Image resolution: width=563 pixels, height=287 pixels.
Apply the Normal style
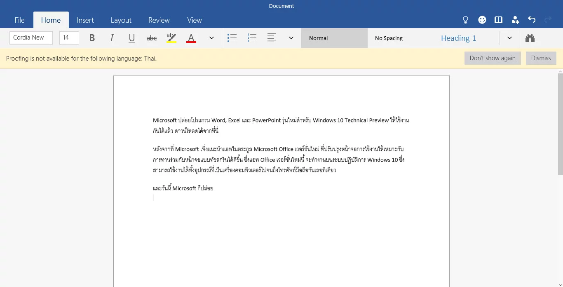334,38
